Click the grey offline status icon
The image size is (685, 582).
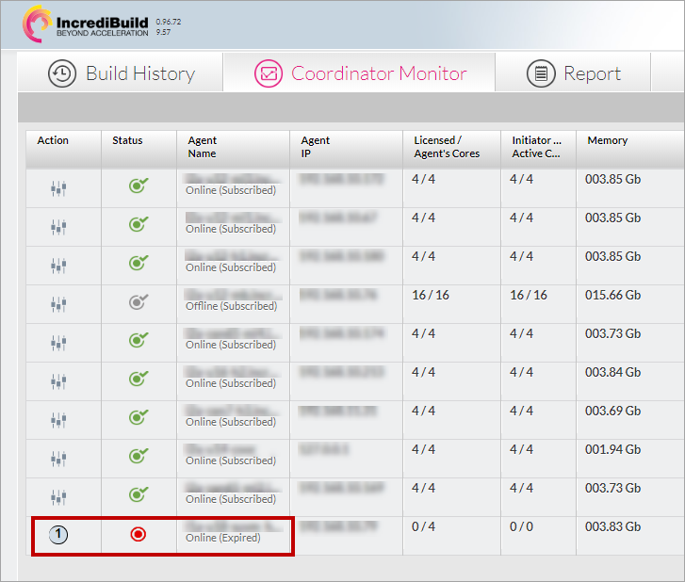point(139,301)
